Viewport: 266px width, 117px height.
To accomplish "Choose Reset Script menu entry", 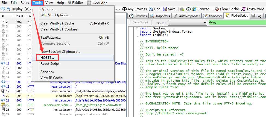I will click(73, 64).
